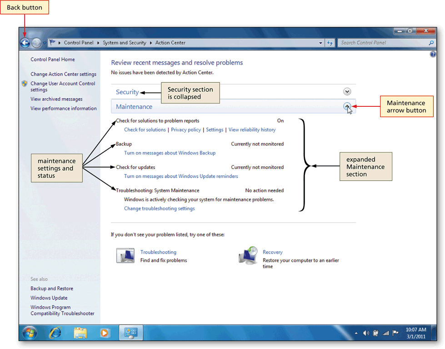Turn on messages about Windows Update reminders
Image resolution: width=445 pixels, height=349 pixels.
click(x=181, y=176)
